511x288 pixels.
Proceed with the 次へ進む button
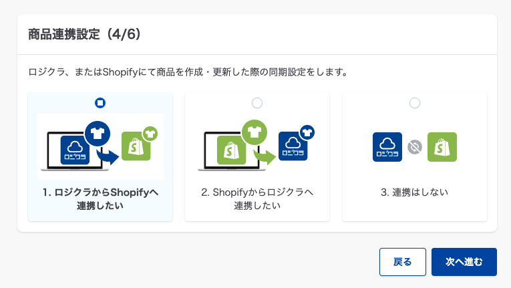click(x=464, y=262)
